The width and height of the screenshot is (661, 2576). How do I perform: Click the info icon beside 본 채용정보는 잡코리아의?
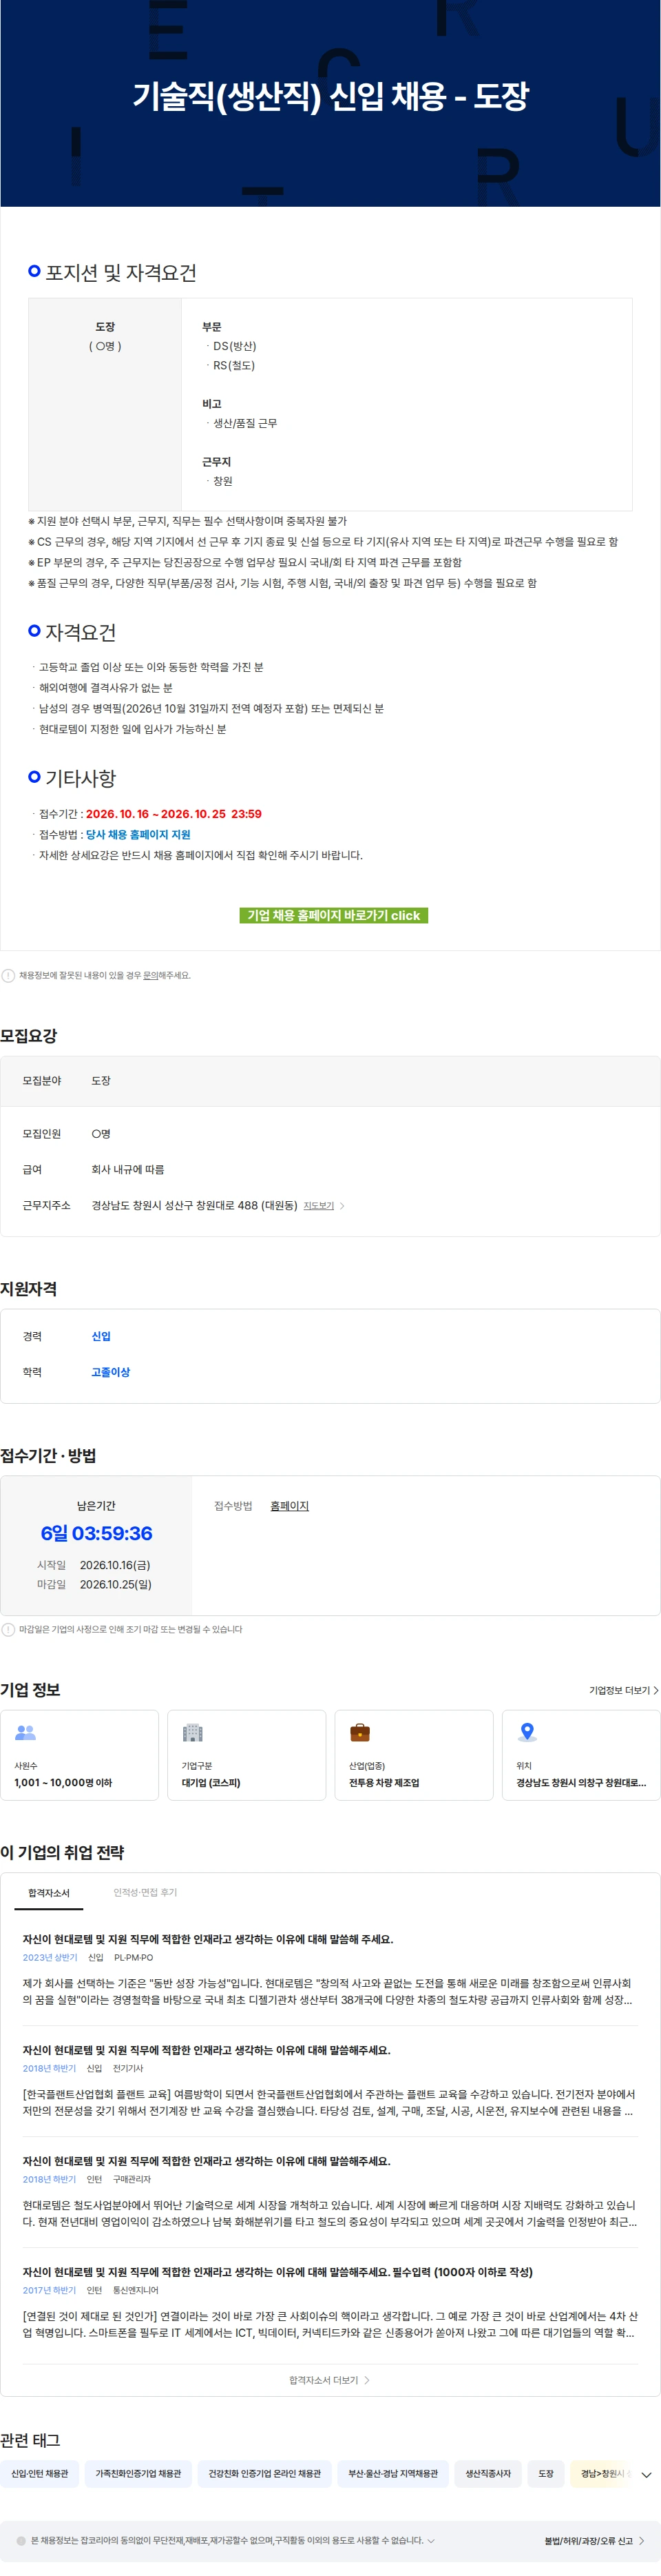[21, 2540]
